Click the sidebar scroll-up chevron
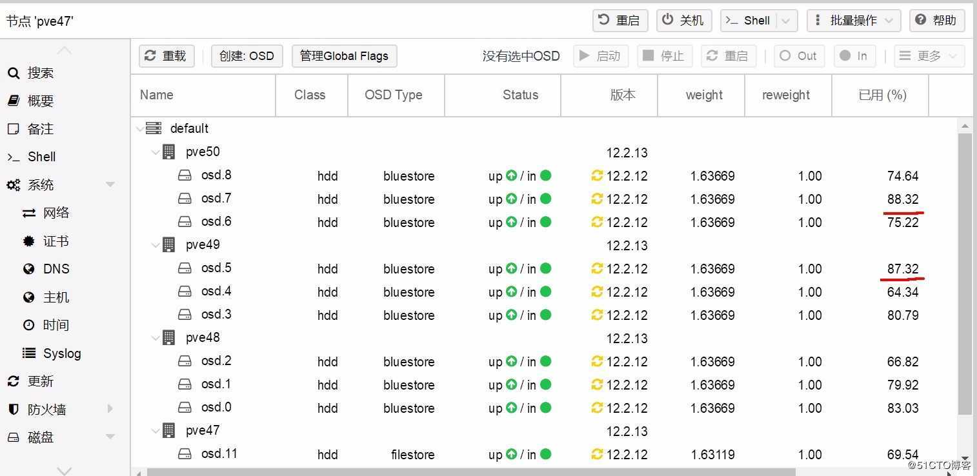The height and width of the screenshot is (476, 977). (65, 50)
